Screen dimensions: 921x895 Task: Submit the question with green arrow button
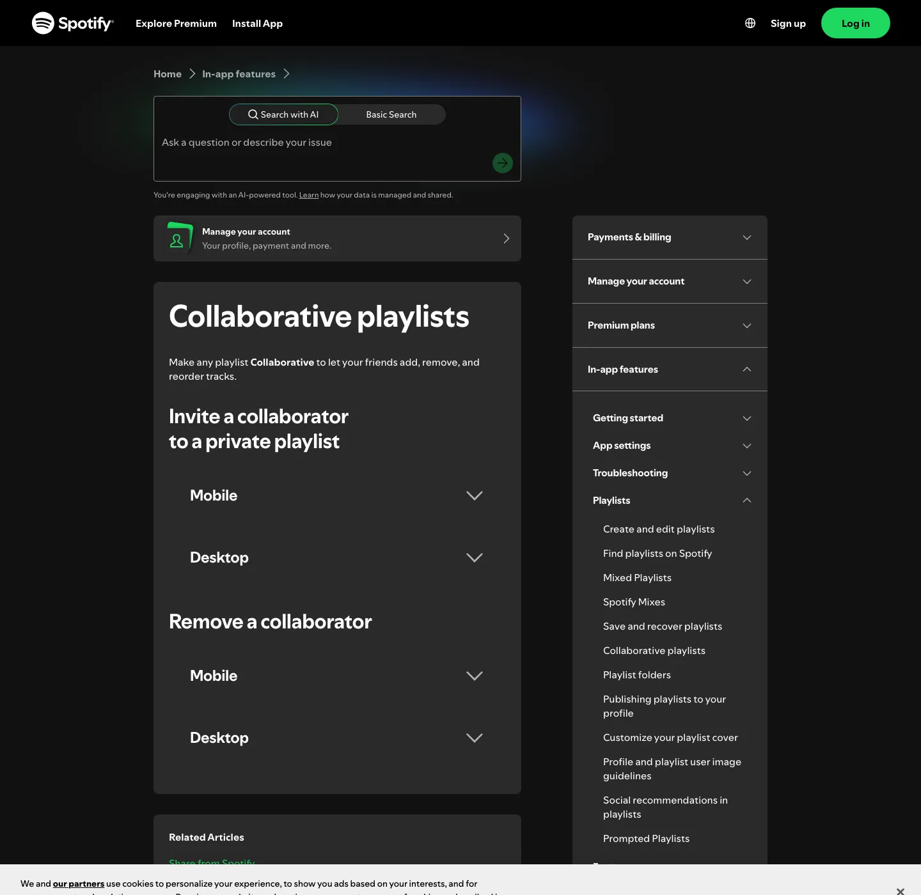click(503, 163)
